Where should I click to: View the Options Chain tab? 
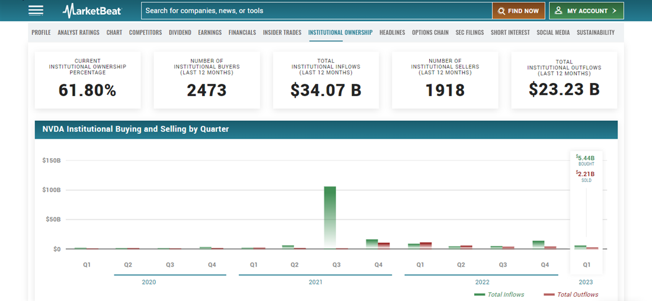[x=430, y=33]
